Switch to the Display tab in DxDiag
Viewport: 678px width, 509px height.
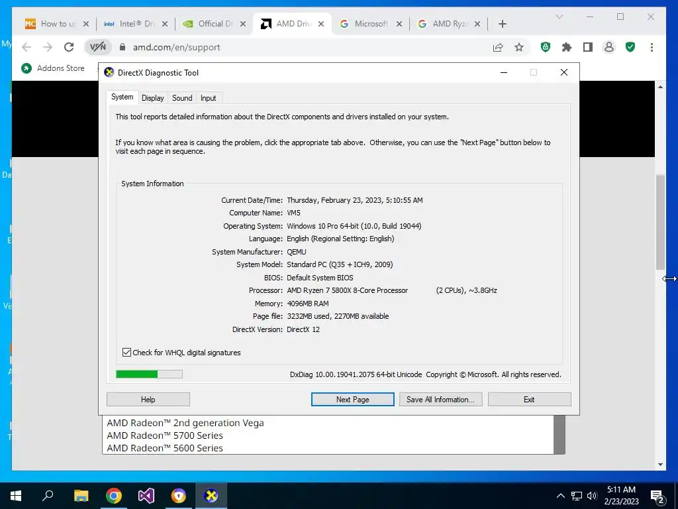tap(153, 98)
